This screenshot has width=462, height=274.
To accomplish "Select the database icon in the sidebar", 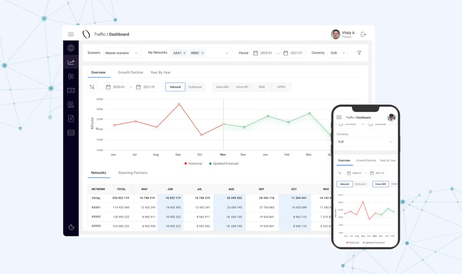I will tap(71, 132).
